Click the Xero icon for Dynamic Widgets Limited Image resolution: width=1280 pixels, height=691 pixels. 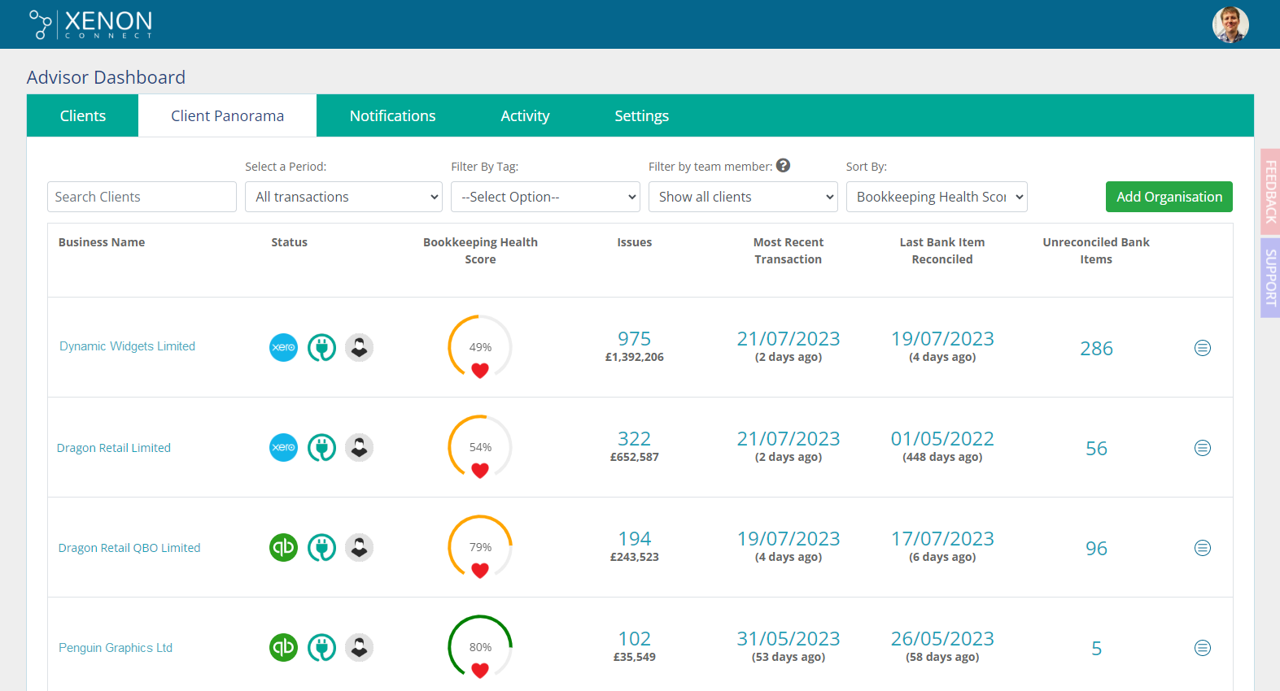pos(283,348)
